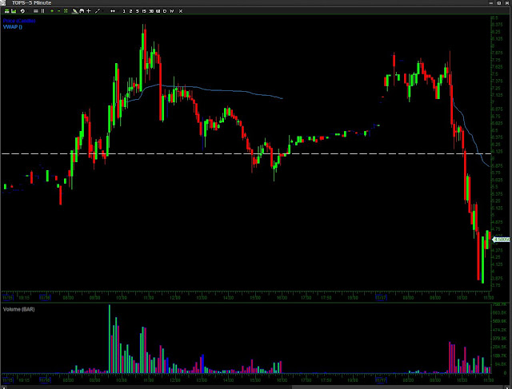This screenshot has height=389, width=512.
Task: Maximize the TOPS chart window
Action: click(x=499, y=3)
